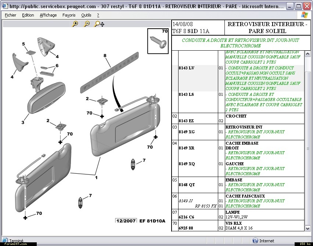The height and width of the screenshot is (246, 313).
Task: Click the zoom in magnifier icon
Action: (x=75, y=24)
